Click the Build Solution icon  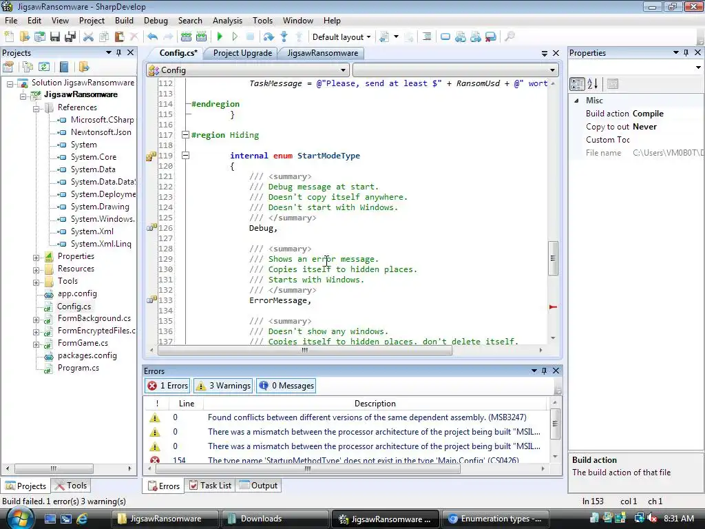186,37
